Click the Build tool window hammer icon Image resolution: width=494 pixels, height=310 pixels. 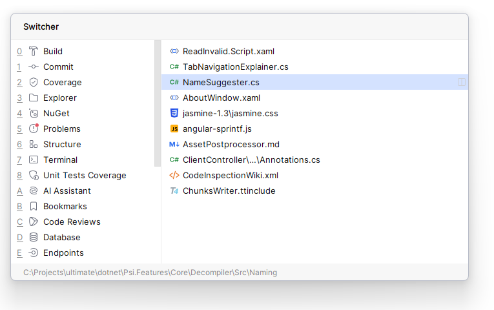[34, 52]
